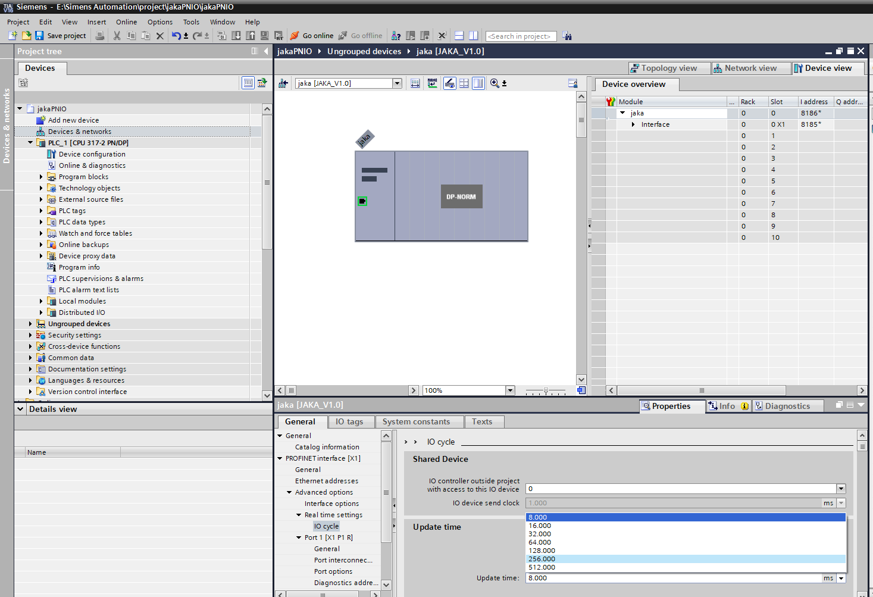Click the zoom slider below device canvas
This screenshot has width=873, height=597.
coord(546,391)
